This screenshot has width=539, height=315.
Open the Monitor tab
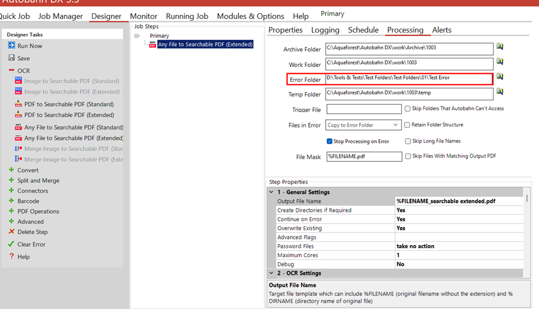coord(144,16)
